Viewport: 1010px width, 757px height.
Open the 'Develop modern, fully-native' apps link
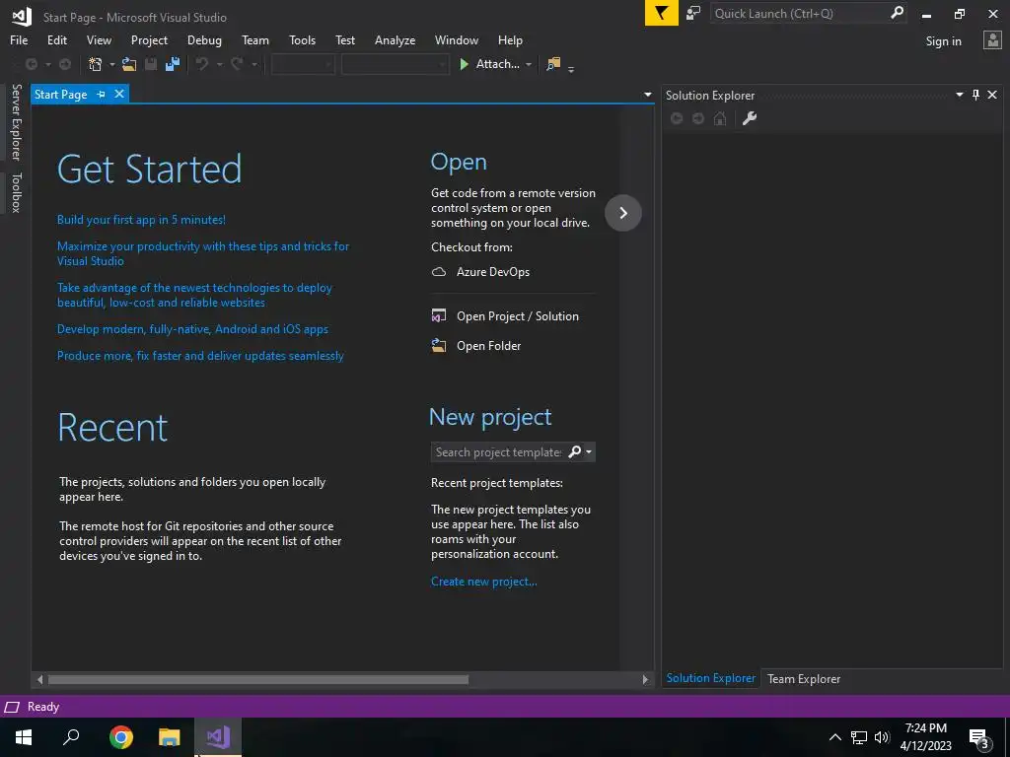[x=192, y=329]
